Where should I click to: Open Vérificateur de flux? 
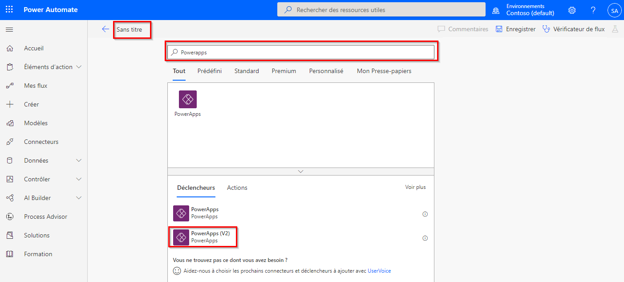[x=574, y=29]
